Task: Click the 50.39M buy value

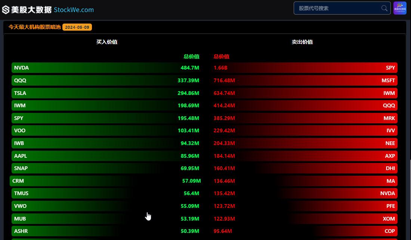Action: 190,231
